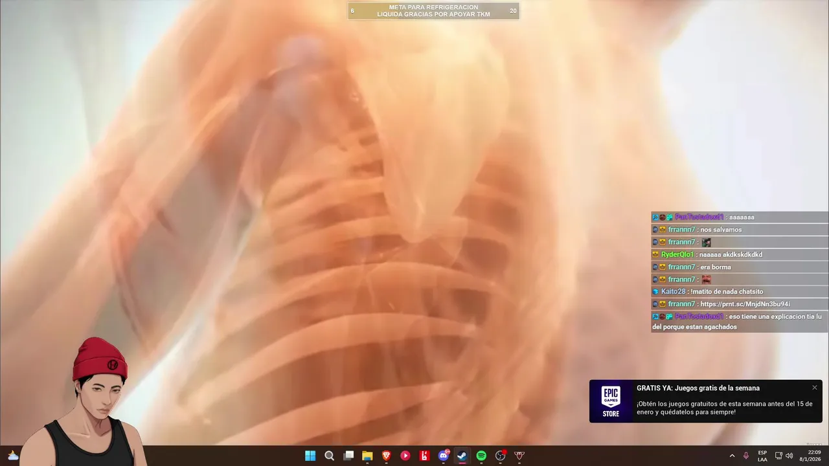The height and width of the screenshot is (466, 829).
Task: Open Spotify from the taskbar
Action: 481,456
